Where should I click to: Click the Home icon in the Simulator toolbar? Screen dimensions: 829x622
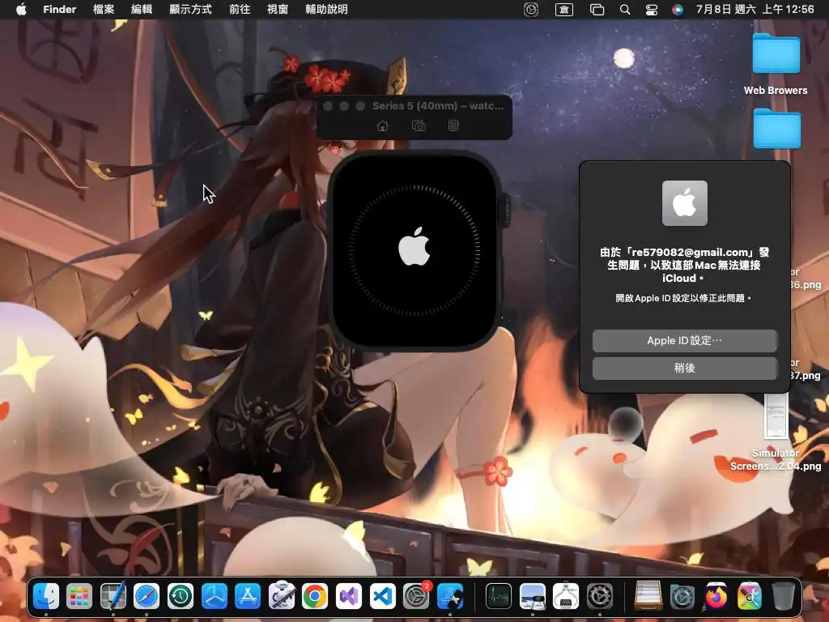pos(382,126)
